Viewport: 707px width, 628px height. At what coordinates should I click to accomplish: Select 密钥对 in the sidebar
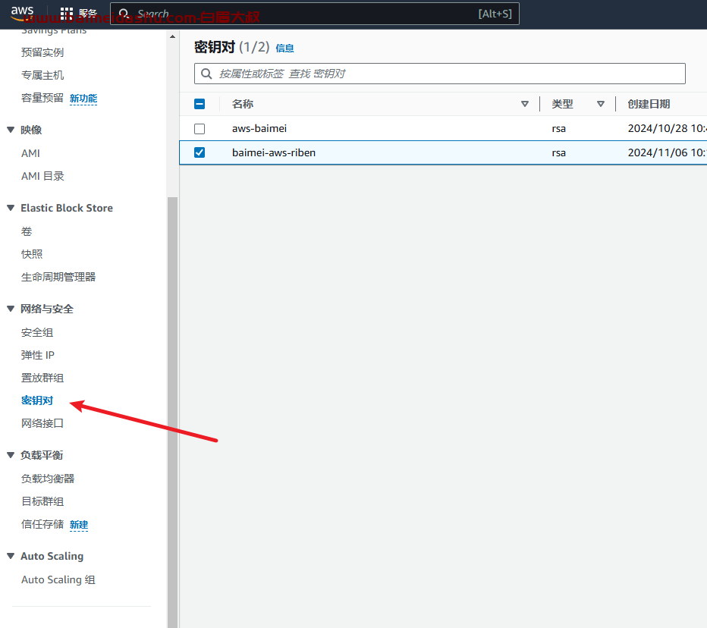pyautogui.click(x=37, y=400)
